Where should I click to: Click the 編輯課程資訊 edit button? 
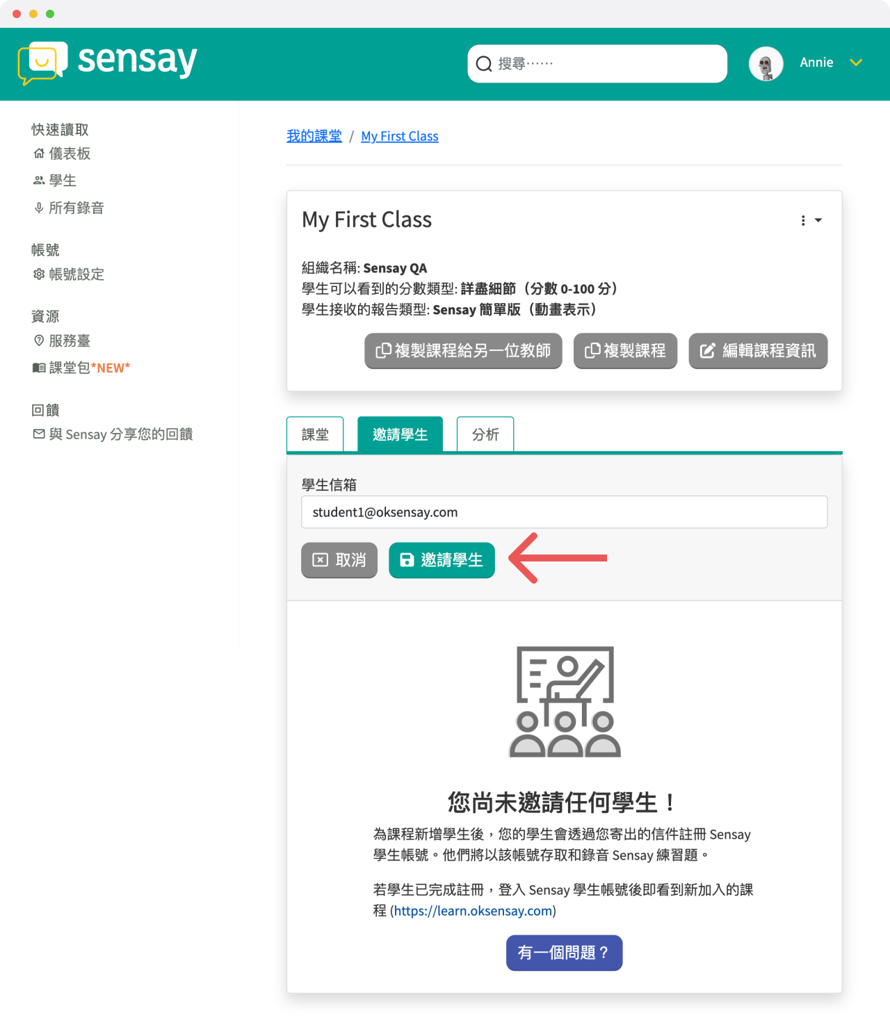click(758, 351)
